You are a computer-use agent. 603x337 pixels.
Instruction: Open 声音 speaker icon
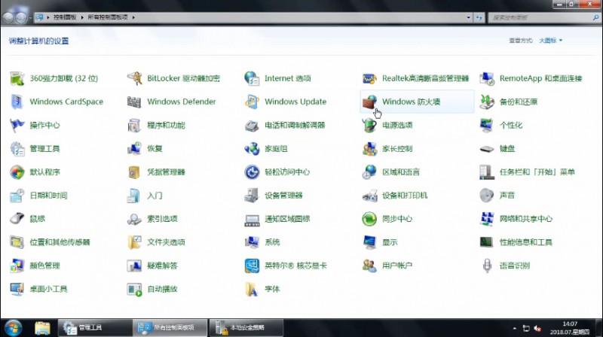pyautogui.click(x=487, y=196)
